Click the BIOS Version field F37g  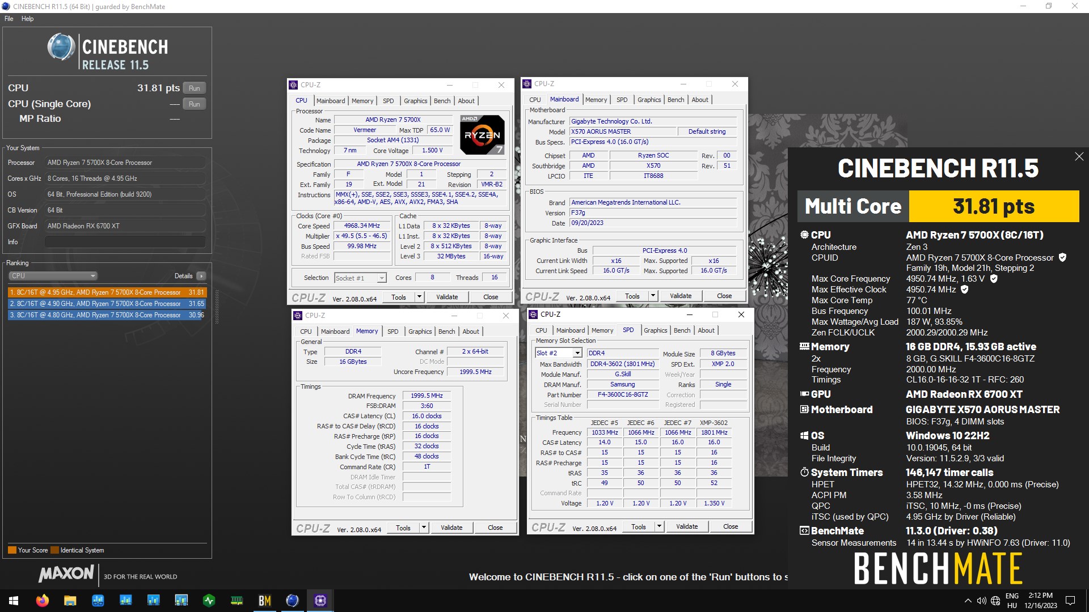point(653,212)
